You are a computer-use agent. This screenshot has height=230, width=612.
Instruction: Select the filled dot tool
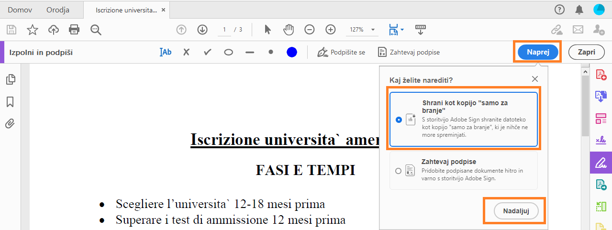tap(271, 52)
